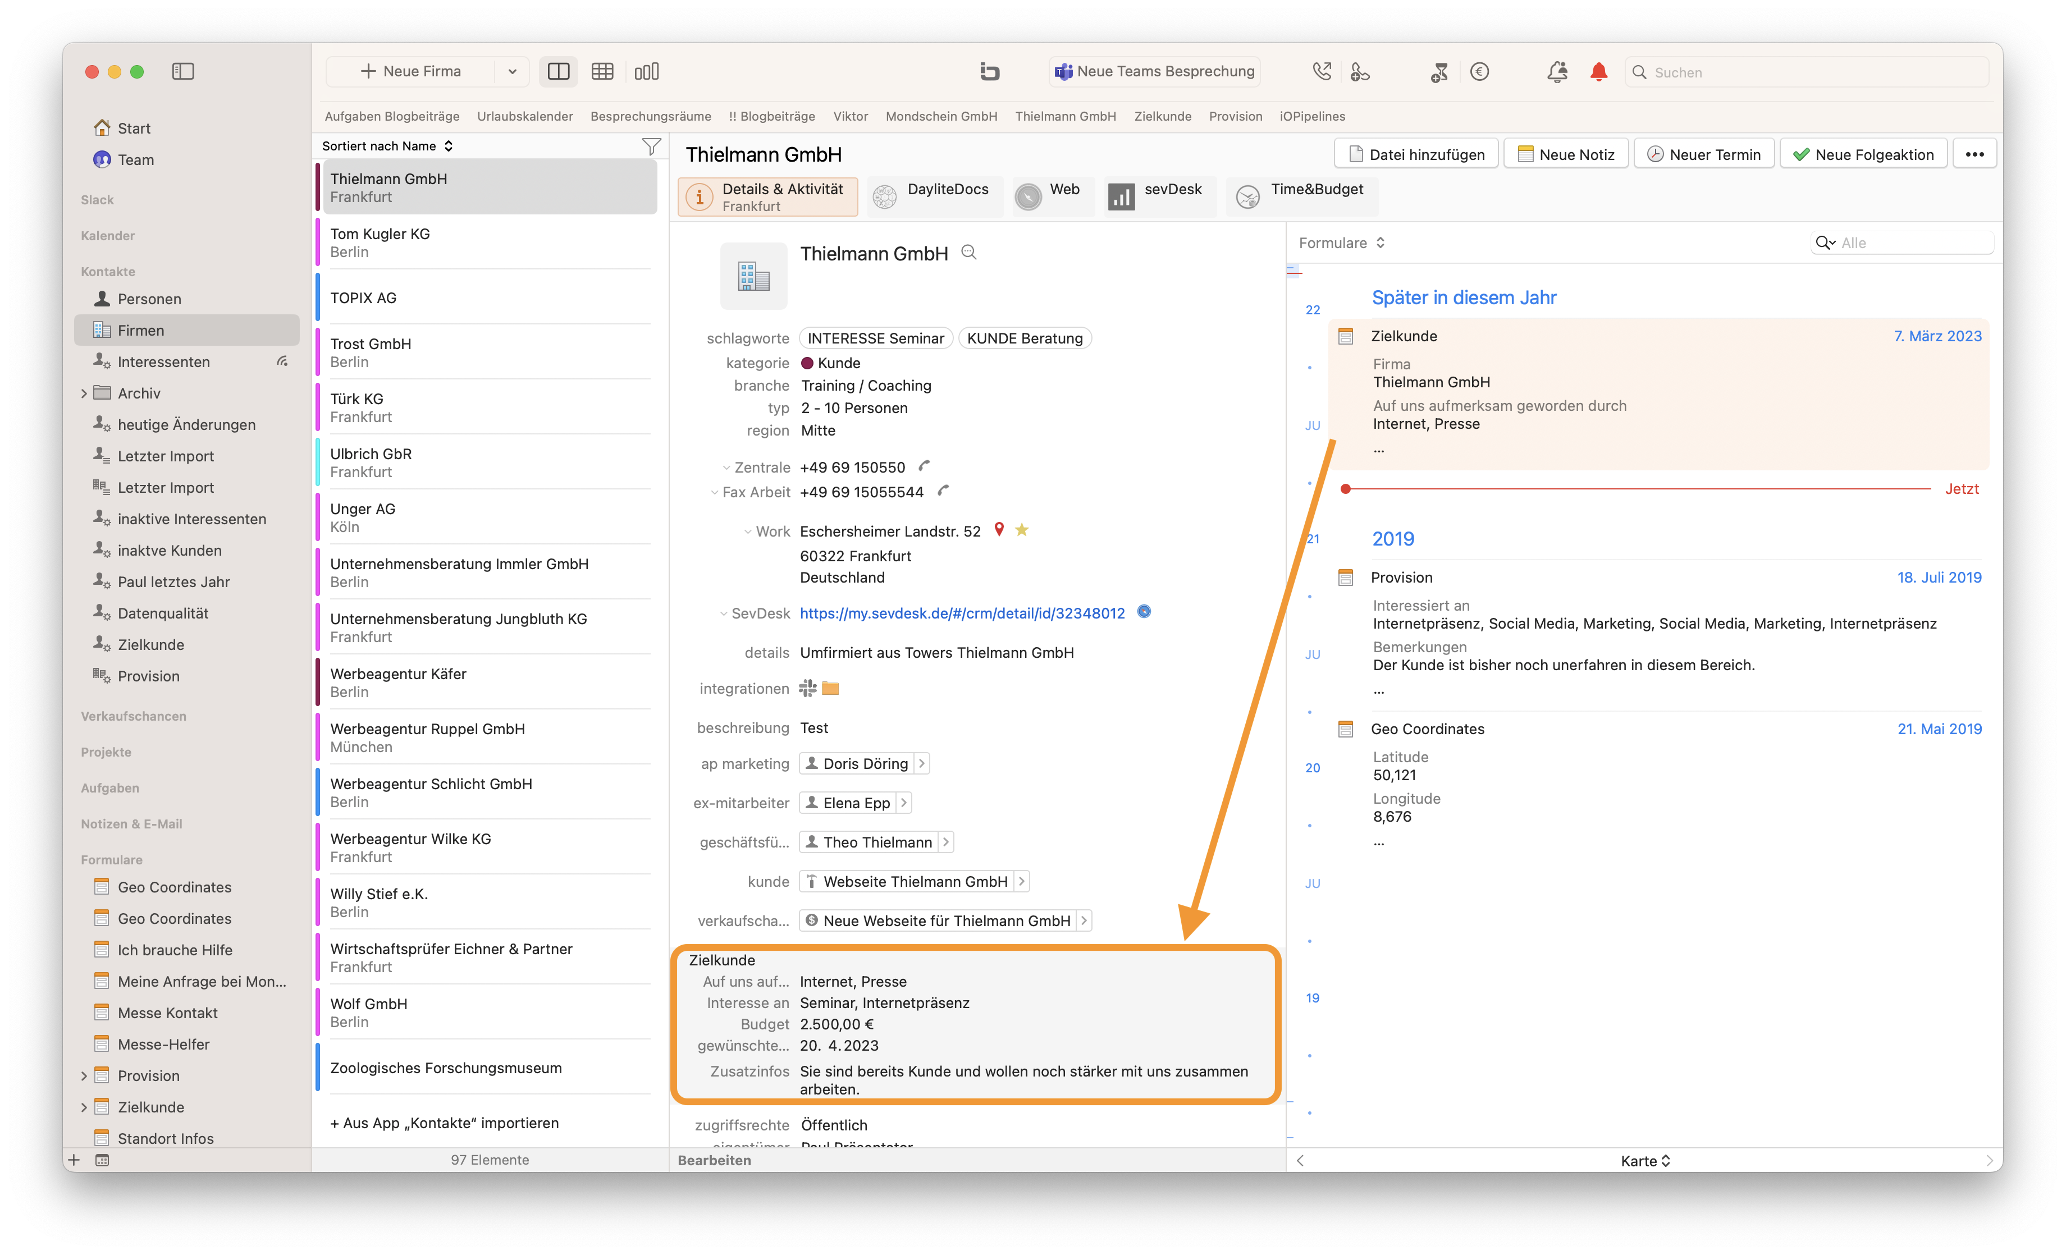
Task: Open the three-dots more actions menu
Action: click(1974, 154)
